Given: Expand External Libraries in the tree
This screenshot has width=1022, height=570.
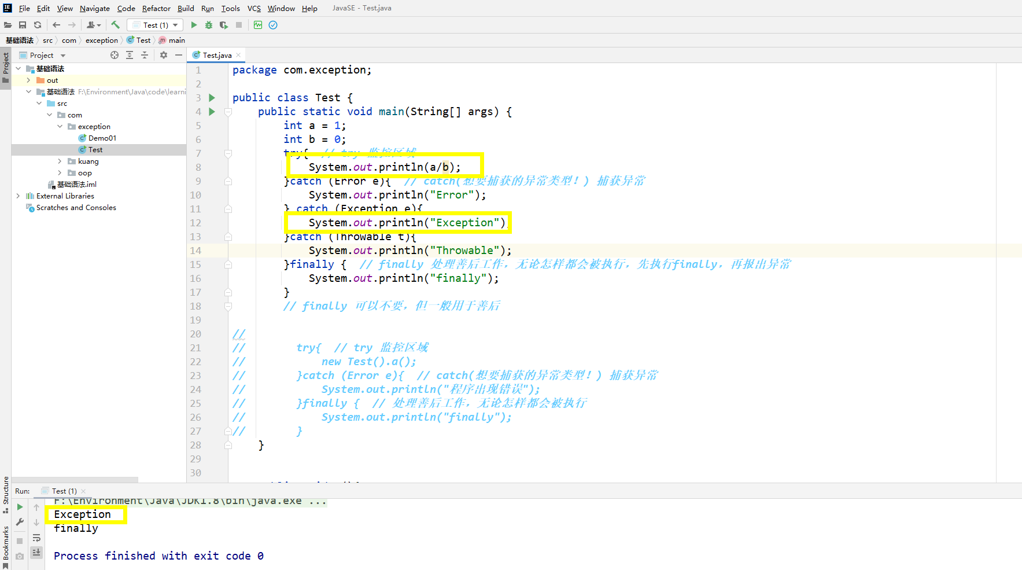Looking at the screenshot, I should [x=18, y=196].
